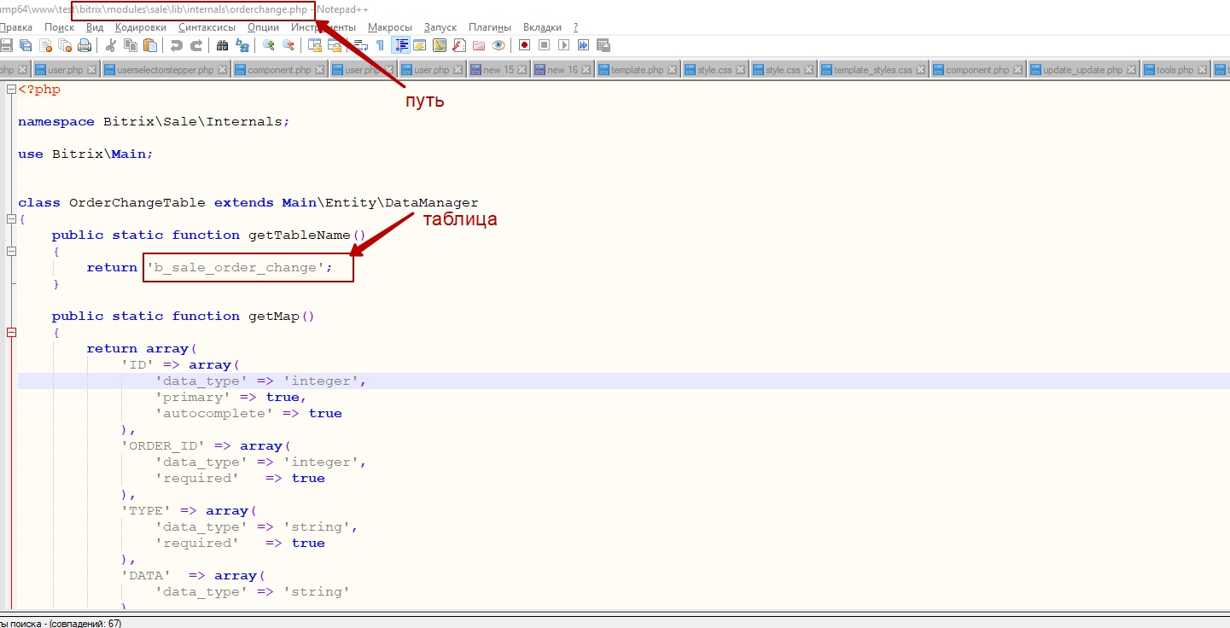Click the Print toolbar icon
1230x628 pixels.
click(85, 45)
